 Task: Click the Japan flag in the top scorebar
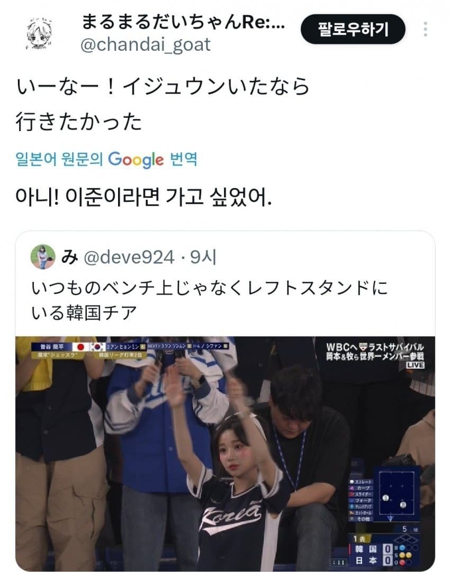click(x=80, y=347)
